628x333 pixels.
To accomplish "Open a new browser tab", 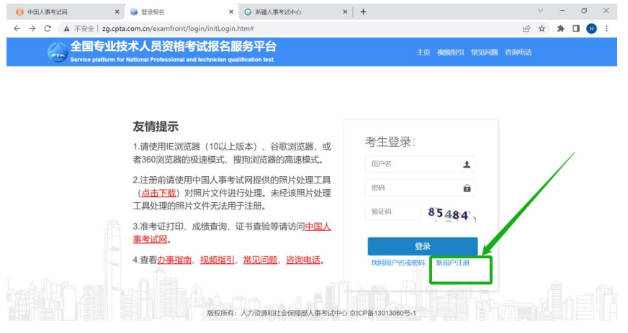I will (x=364, y=12).
